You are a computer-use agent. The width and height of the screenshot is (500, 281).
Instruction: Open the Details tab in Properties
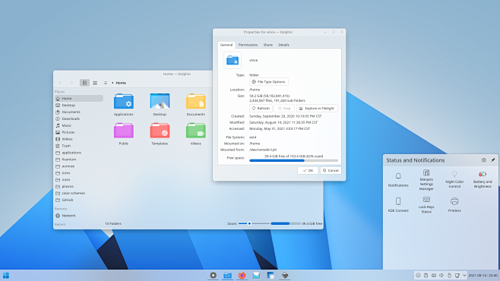pos(283,45)
